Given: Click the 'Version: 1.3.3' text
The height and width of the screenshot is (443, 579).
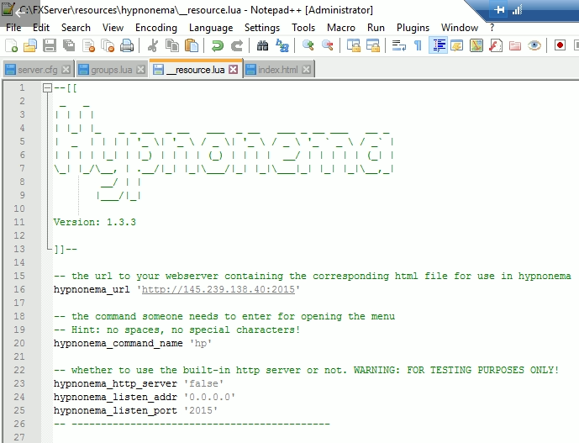Looking at the screenshot, I should [94, 222].
